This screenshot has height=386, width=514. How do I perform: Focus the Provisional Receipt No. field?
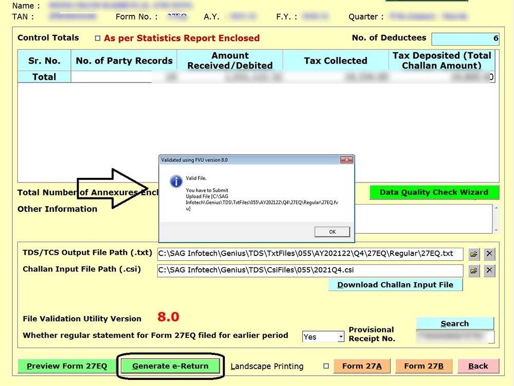point(455,337)
